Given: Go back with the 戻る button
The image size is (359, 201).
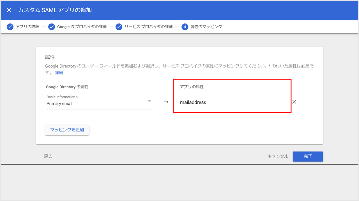Looking at the screenshot, I should point(48,156).
